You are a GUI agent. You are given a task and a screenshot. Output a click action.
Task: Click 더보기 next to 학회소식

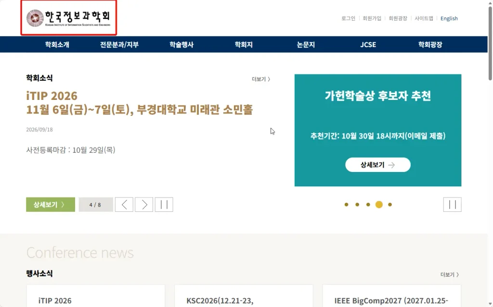[261, 79]
